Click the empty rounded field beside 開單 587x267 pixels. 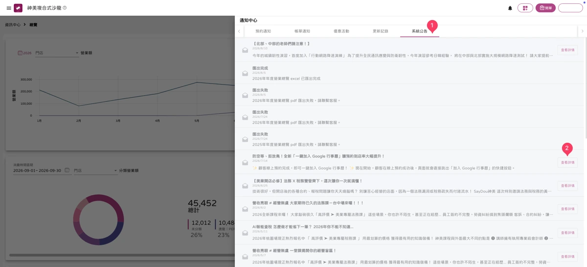click(x=570, y=8)
